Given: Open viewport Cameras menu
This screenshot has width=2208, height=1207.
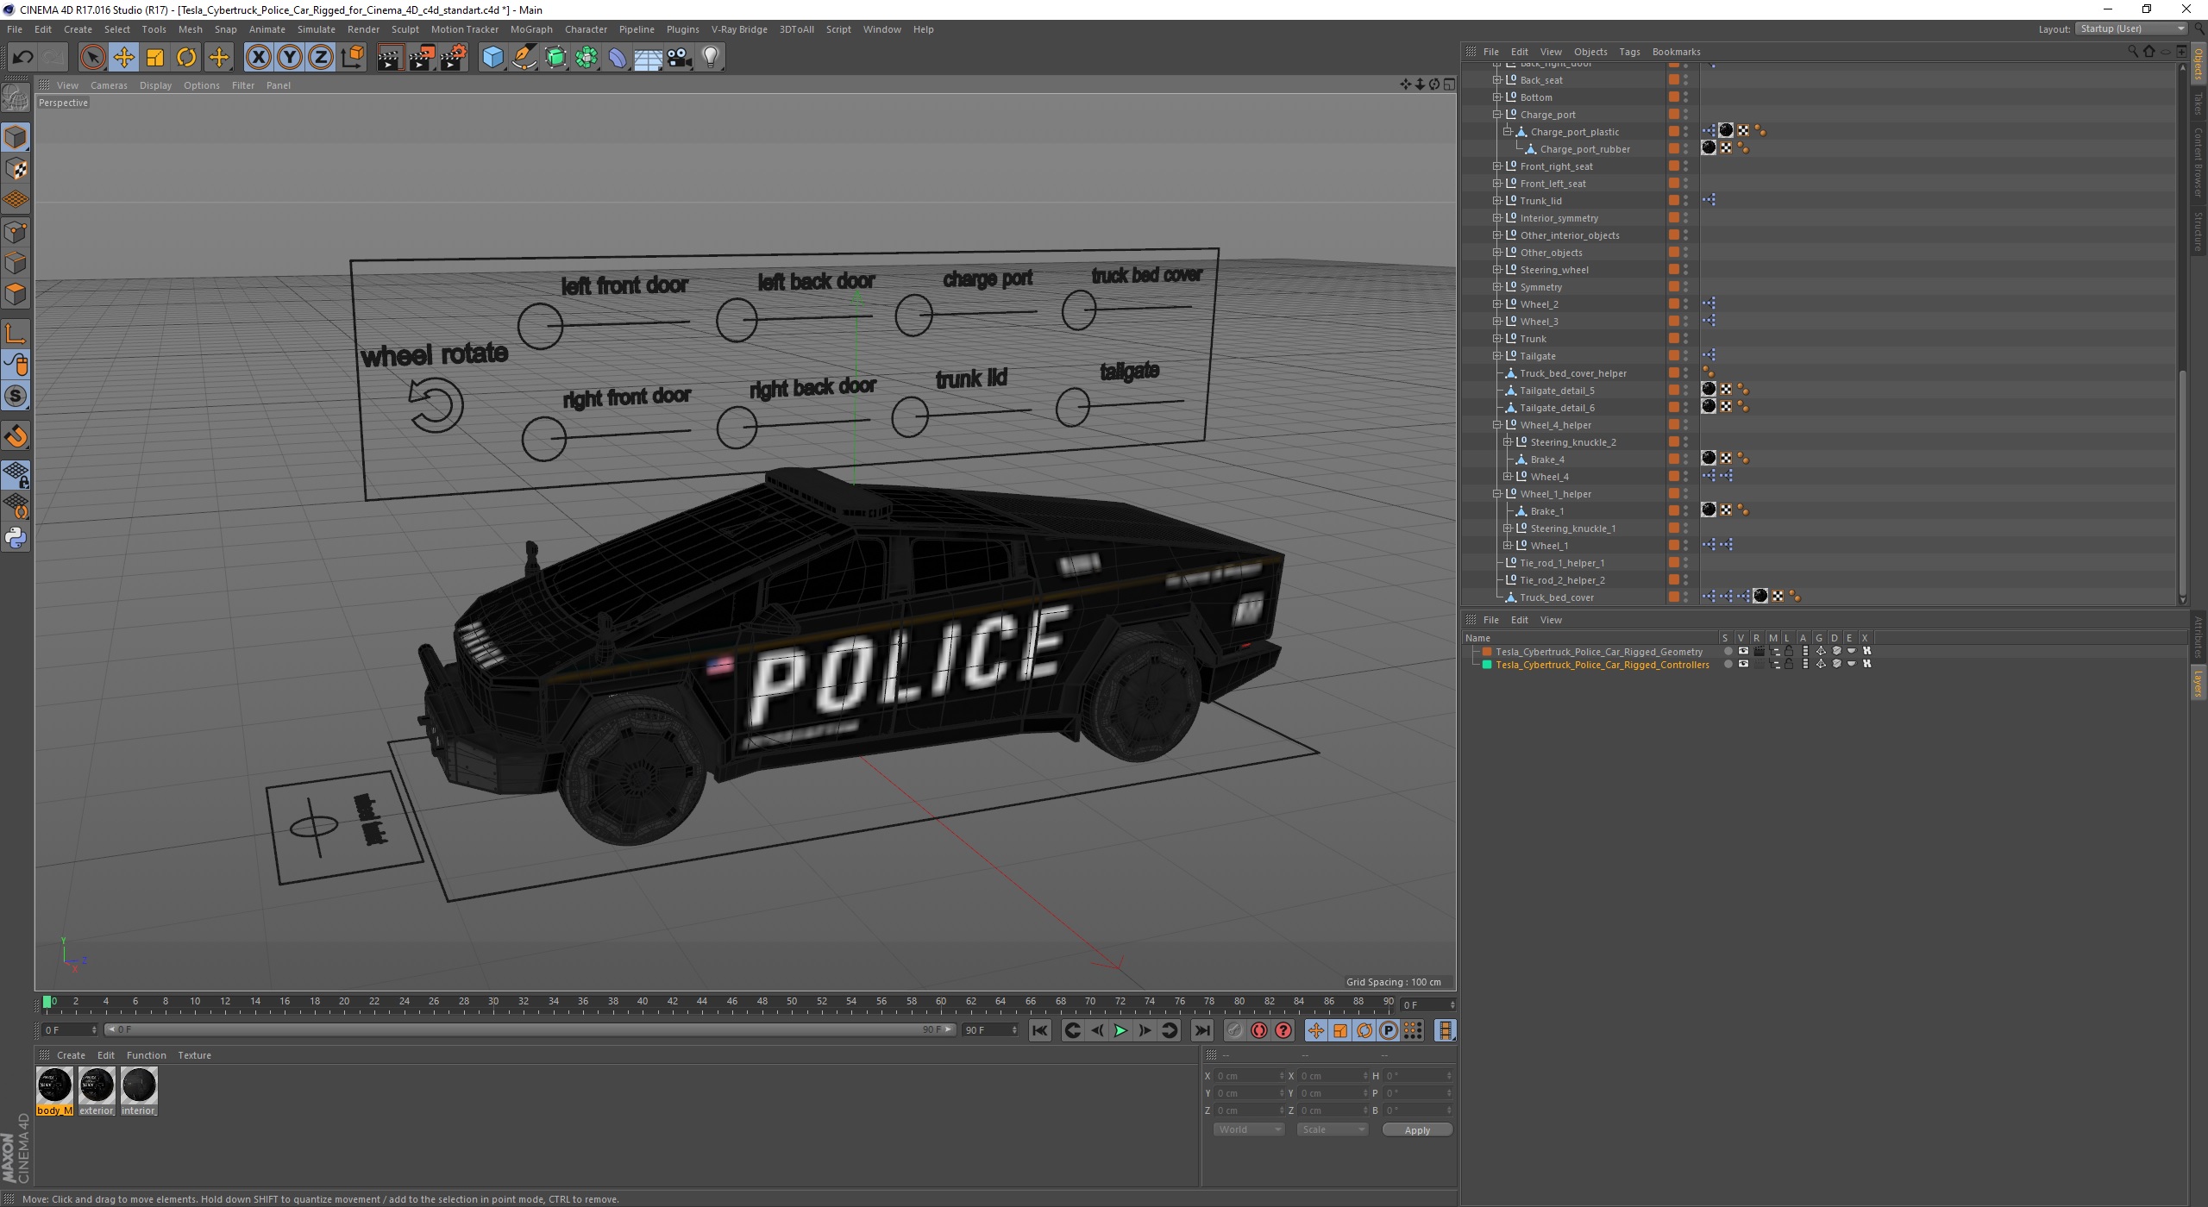Looking at the screenshot, I should (x=109, y=85).
